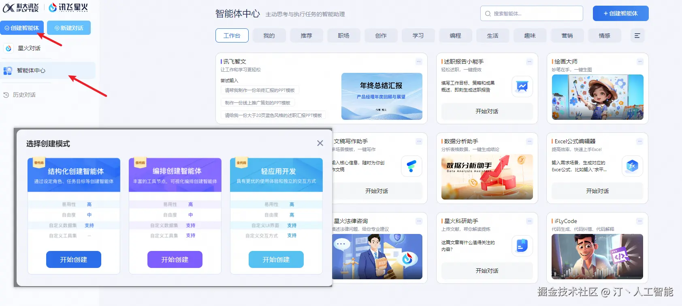Image resolution: width=682 pixels, height=306 pixels.
Task: Open the 数据分析助手 banner image
Action: [x=487, y=177]
